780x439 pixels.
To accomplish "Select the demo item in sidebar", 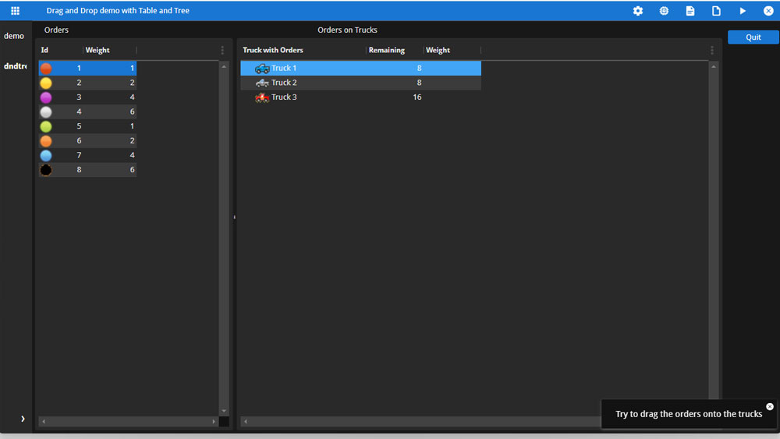I will (x=14, y=36).
